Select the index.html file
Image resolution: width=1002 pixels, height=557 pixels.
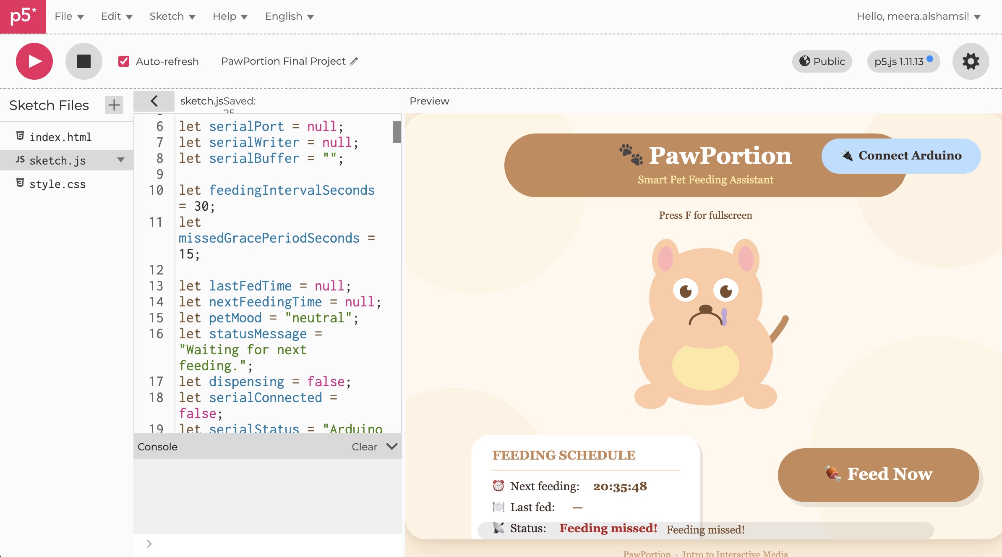tap(60, 137)
